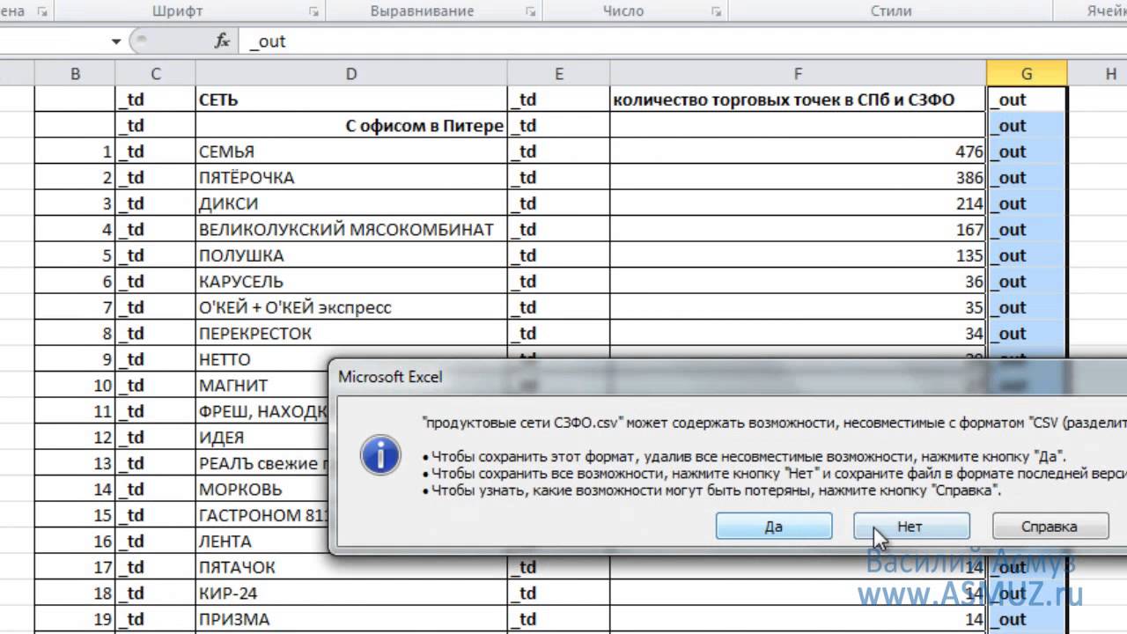Screen dimensions: 1127x634
Task: Select the ПРИЗМА cell
Action: 351,619
